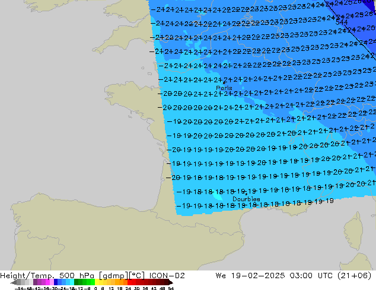
Task: Select the lightest cyan colorbar segment
Action: click(x=72, y=282)
